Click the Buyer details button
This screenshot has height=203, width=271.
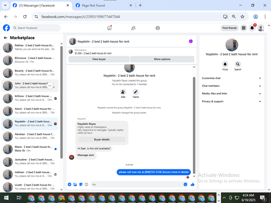click(102, 140)
